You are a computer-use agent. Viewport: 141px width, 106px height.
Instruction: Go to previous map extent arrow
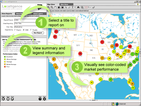(59, 7)
